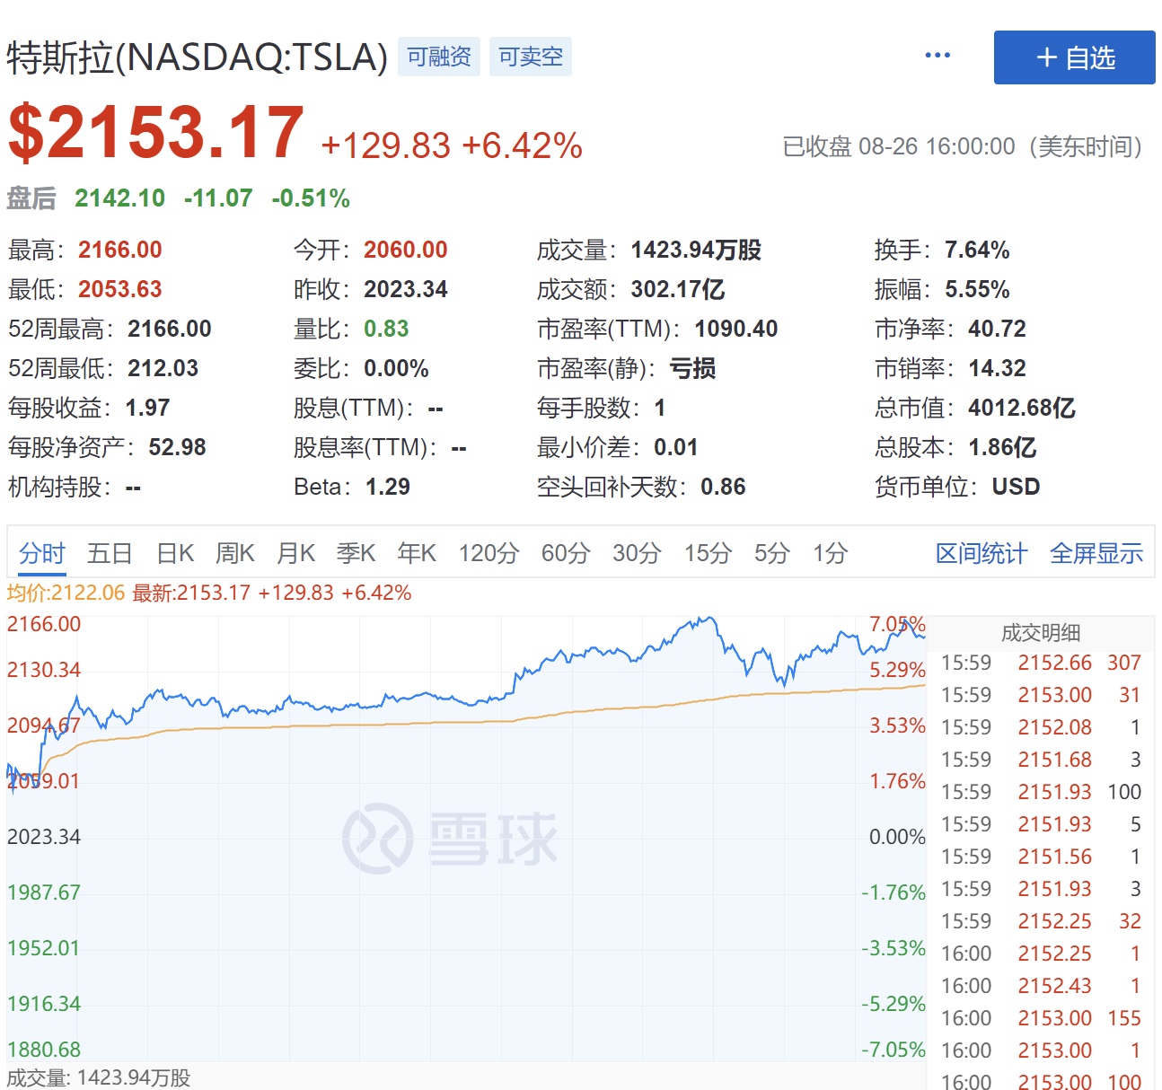Open 区间统计 range statistics
This screenshot has width=1162, height=1090.
pos(981,553)
